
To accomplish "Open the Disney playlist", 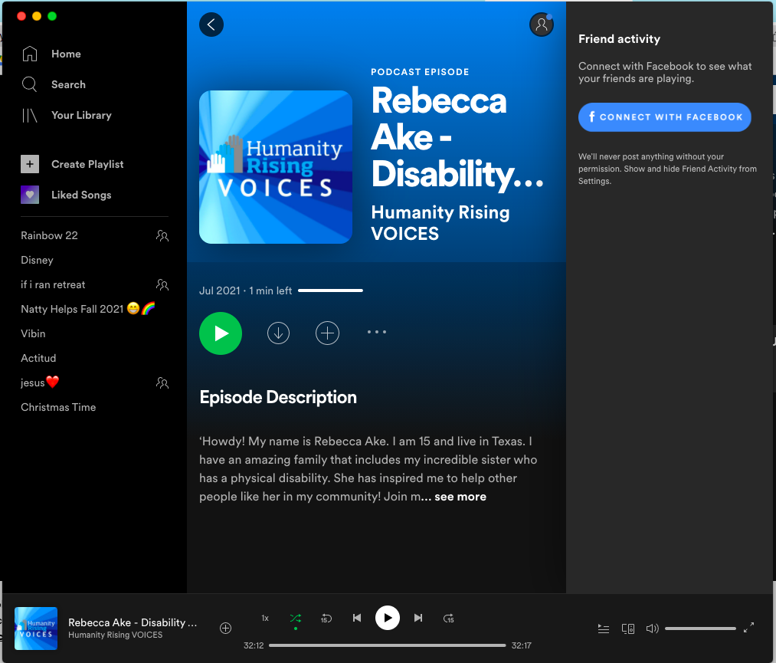I will click(x=37, y=260).
